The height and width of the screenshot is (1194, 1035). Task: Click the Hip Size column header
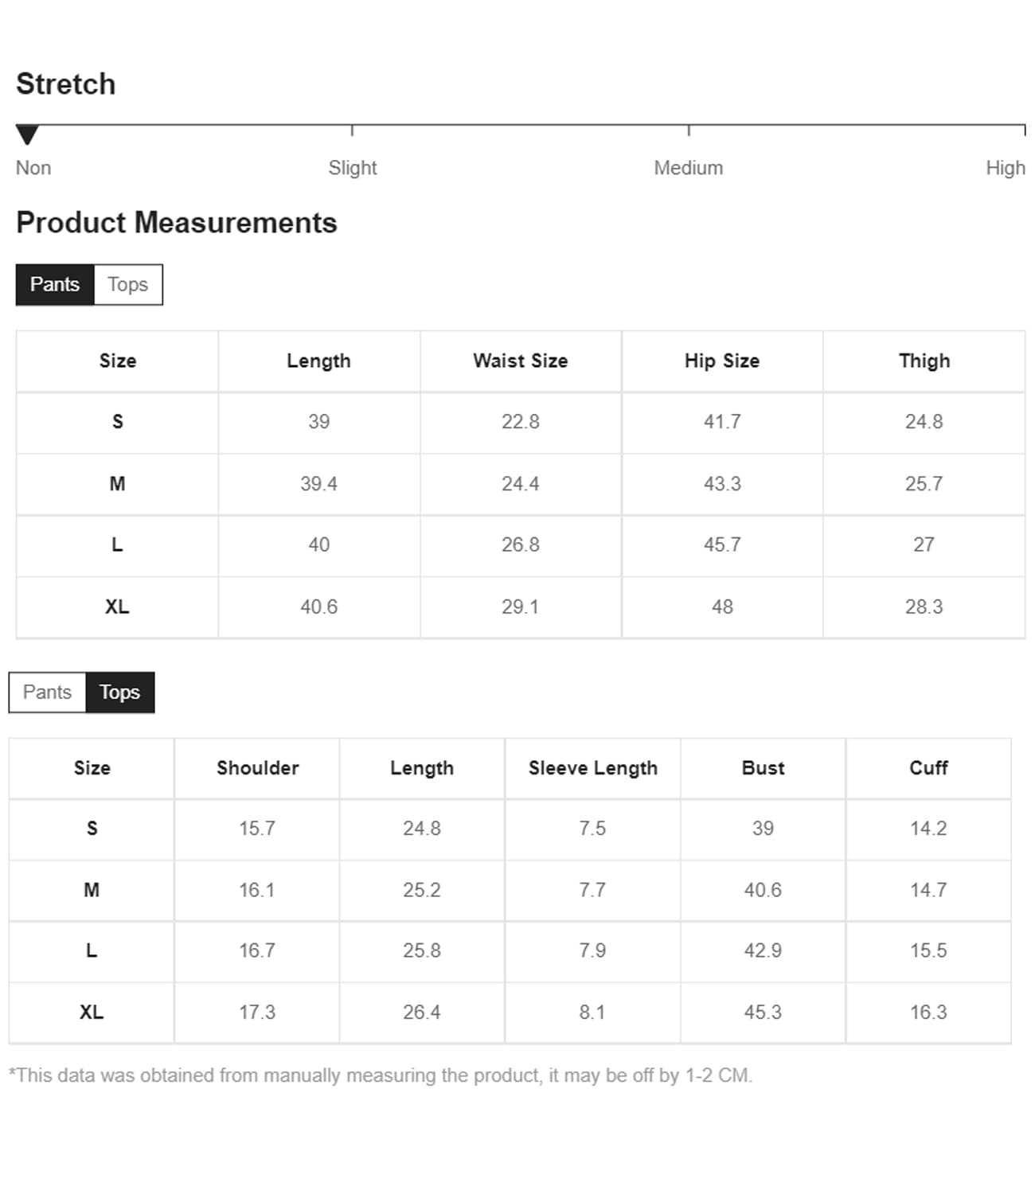coord(721,361)
